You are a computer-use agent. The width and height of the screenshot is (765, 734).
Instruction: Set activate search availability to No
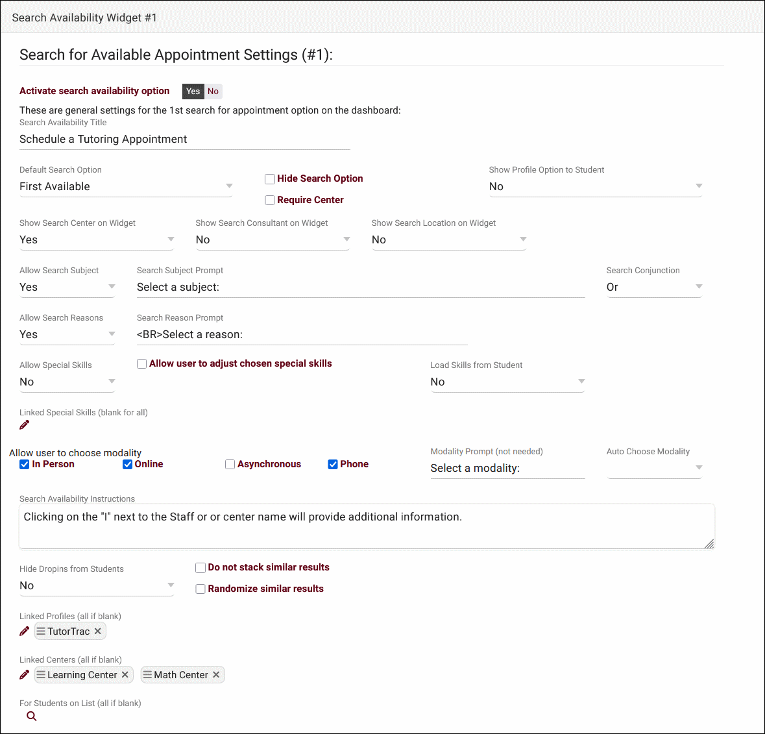pos(213,92)
